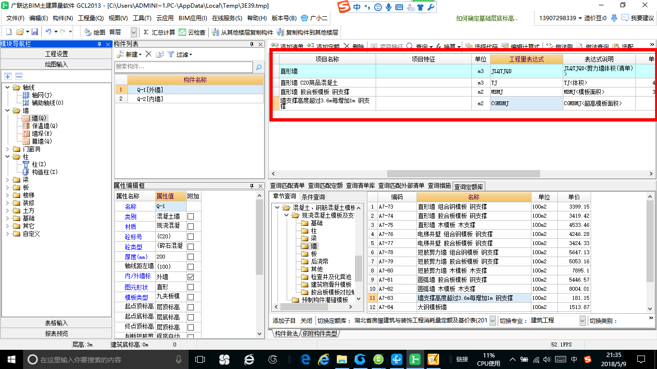Delete component with X icon in 构件列表
The width and height of the screenshot is (657, 369).
pos(149,54)
